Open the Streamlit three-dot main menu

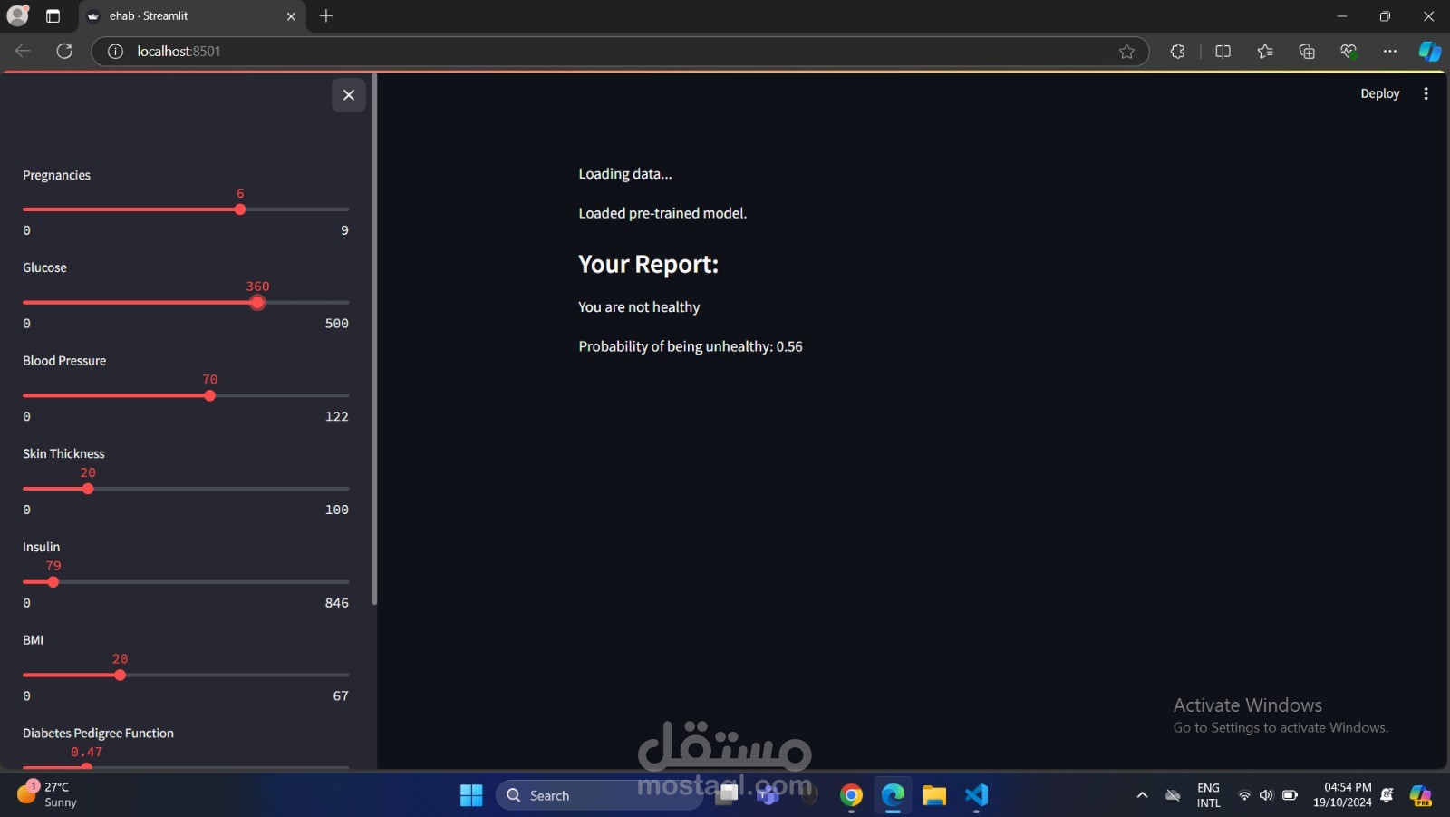coord(1426,93)
